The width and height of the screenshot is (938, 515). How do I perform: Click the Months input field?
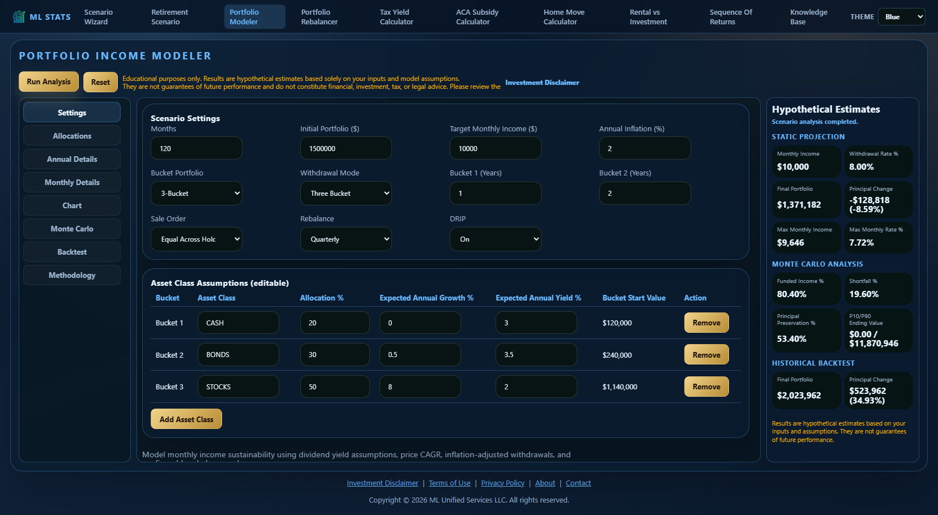coord(197,148)
